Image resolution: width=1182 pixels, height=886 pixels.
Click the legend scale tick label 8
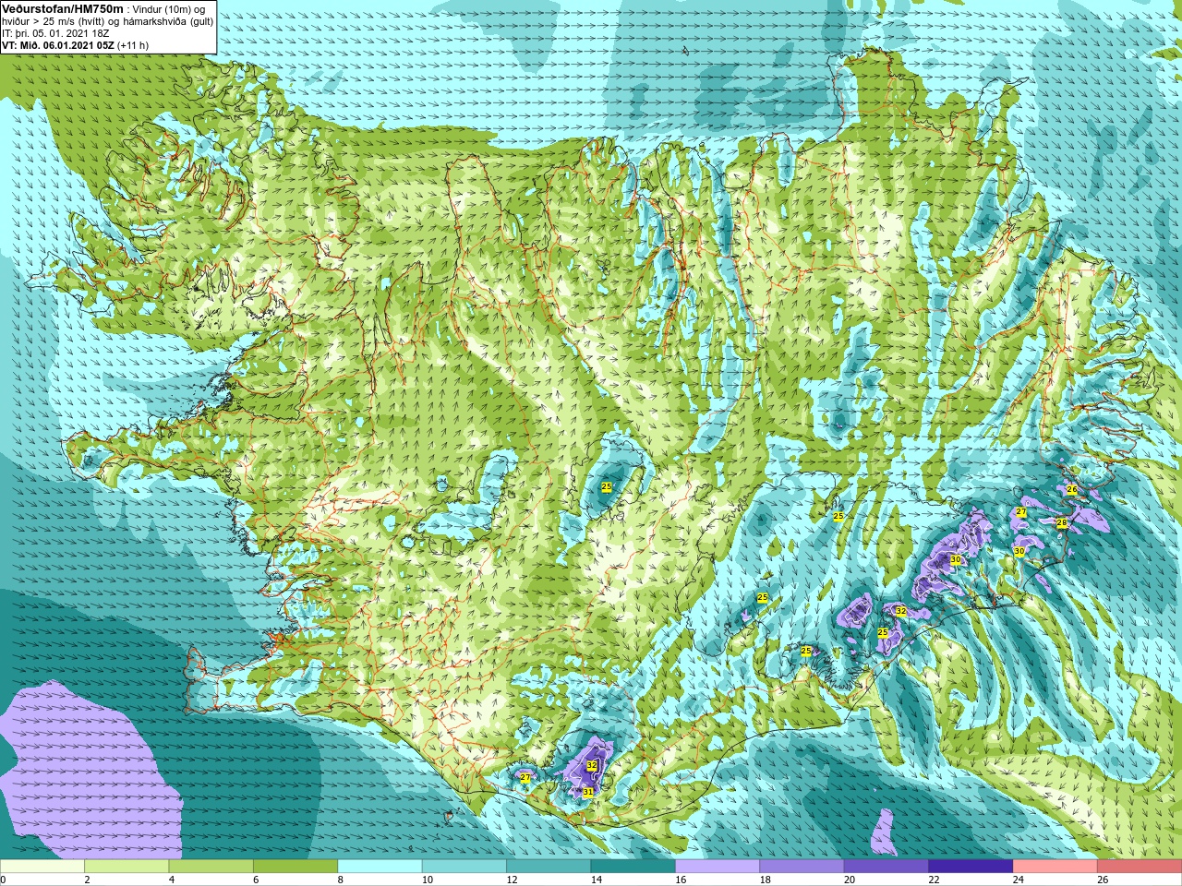point(341,880)
